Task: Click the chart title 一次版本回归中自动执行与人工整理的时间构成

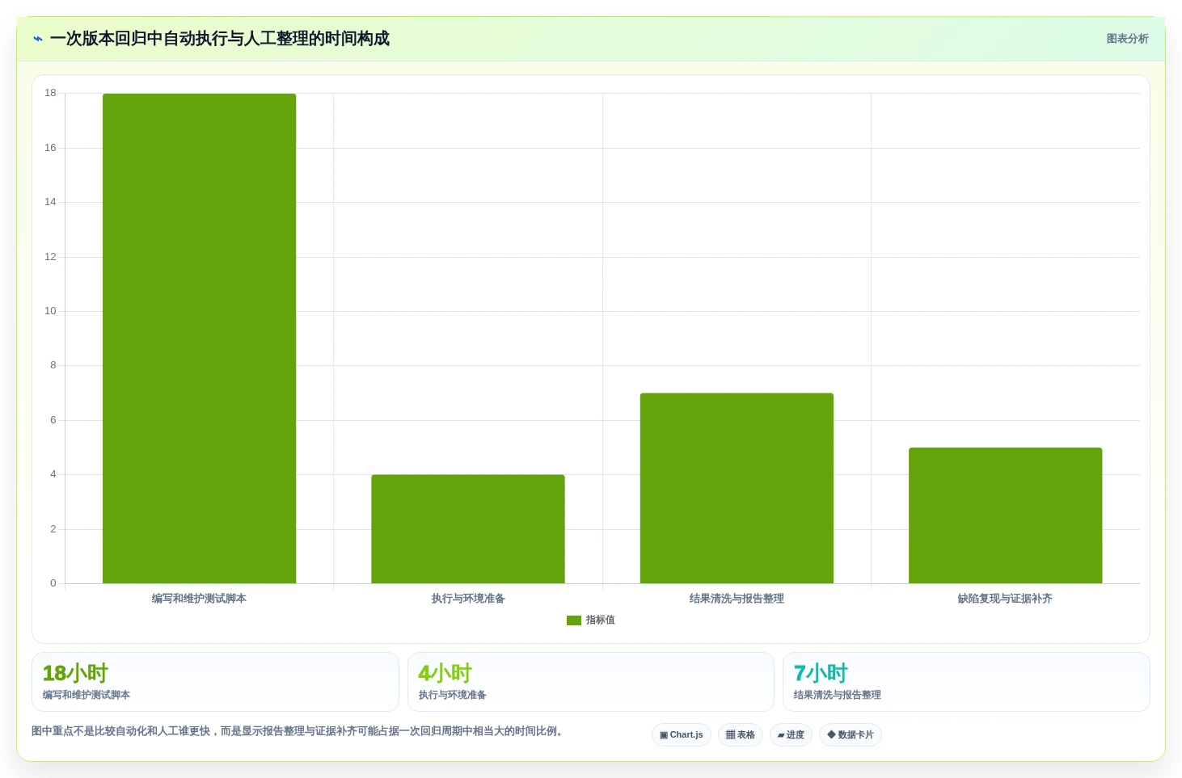Action: (x=220, y=39)
